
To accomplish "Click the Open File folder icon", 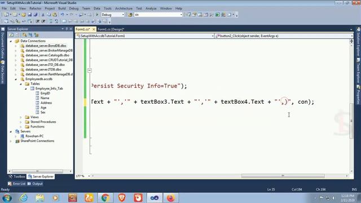I will pyautogui.click(x=24, y=15).
